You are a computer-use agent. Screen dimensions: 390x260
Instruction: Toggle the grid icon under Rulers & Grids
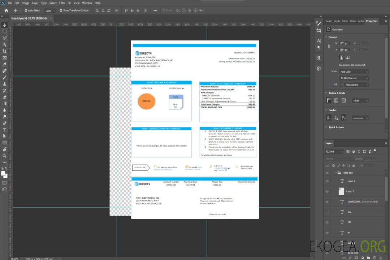pos(336,101)
